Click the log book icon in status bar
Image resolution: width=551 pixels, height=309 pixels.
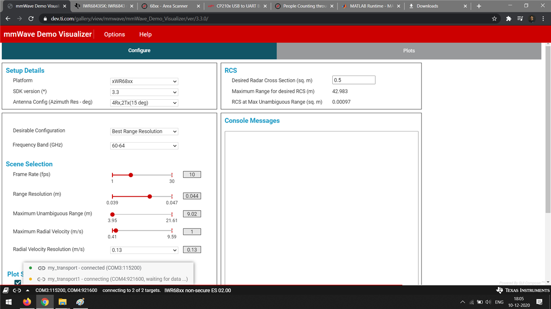click(x=6, y=291)
